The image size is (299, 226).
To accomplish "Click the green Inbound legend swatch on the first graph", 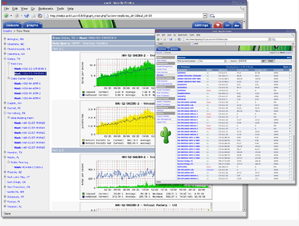I will 84,92.
